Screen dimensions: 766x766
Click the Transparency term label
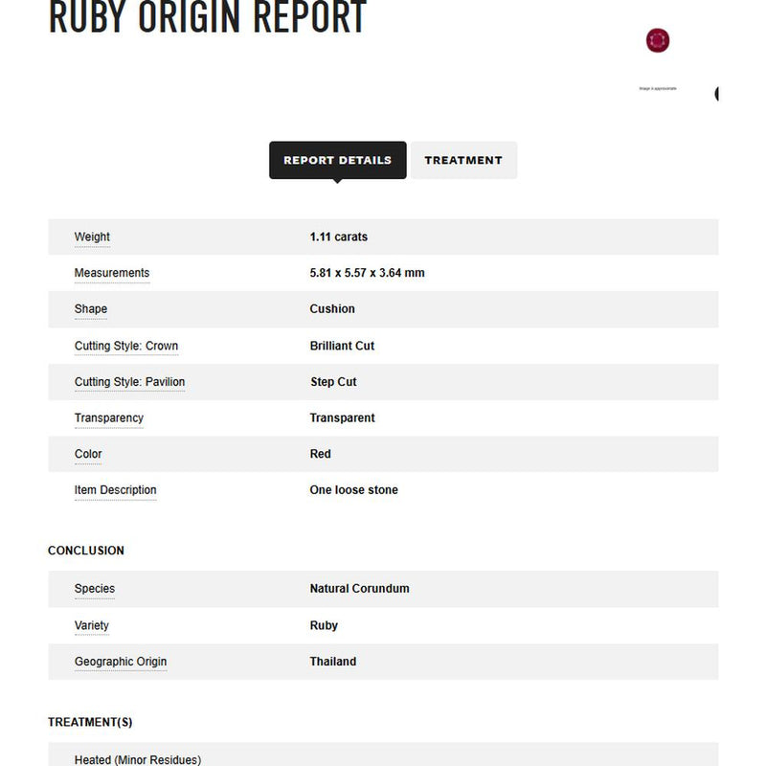109,417
